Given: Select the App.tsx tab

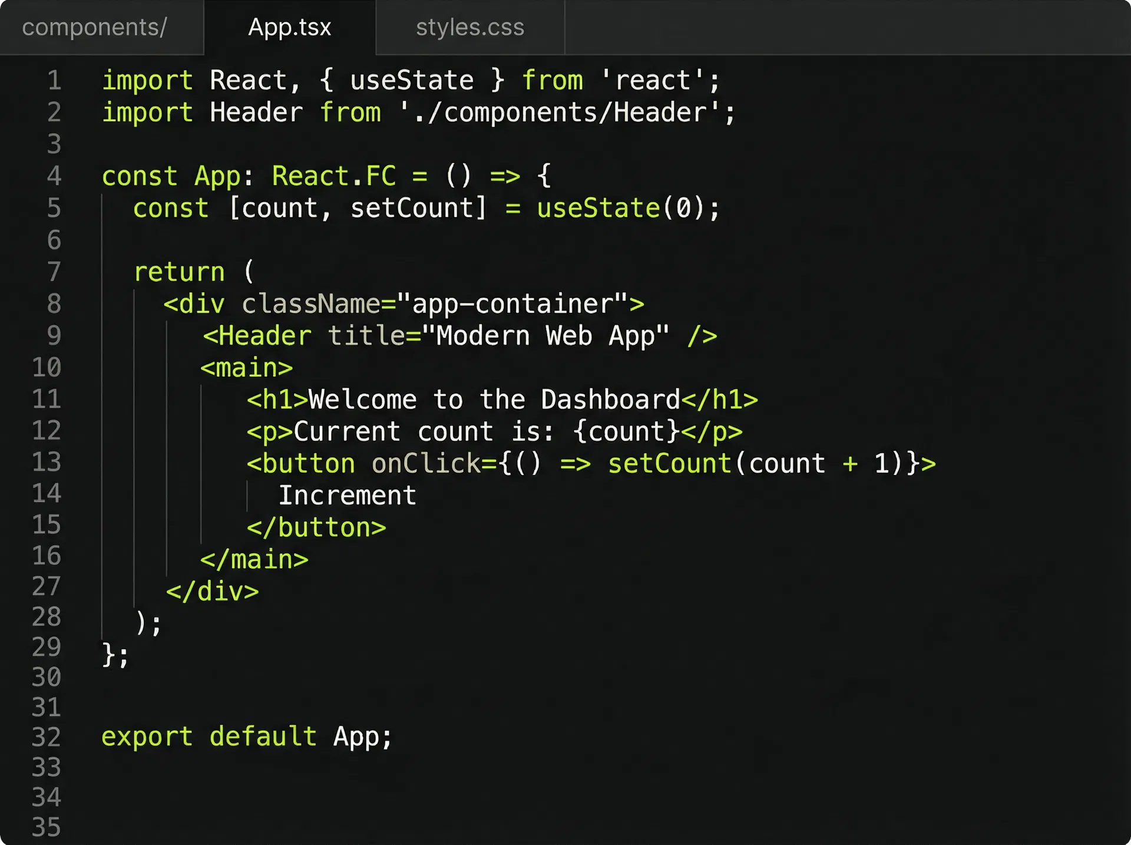Looking at the screenshot, I should point(290,27).
